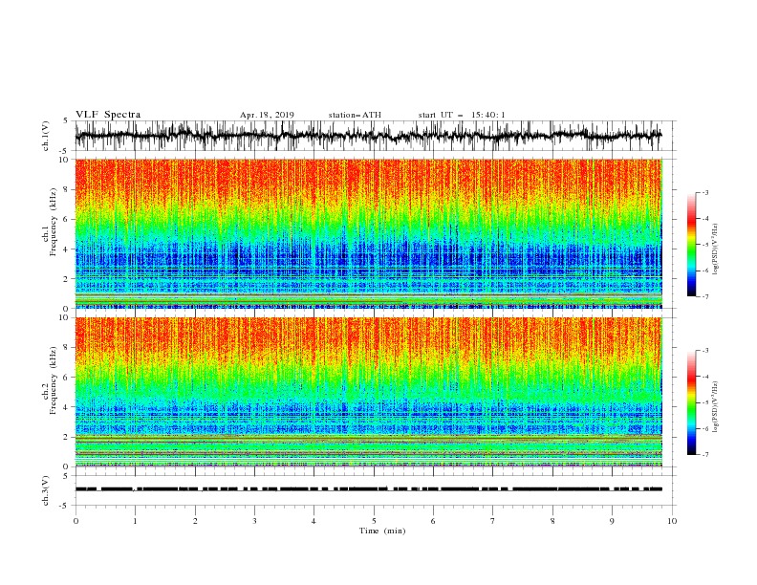Click time axis tick label "0"
757x585 pixels.
[x=76, y=521]
